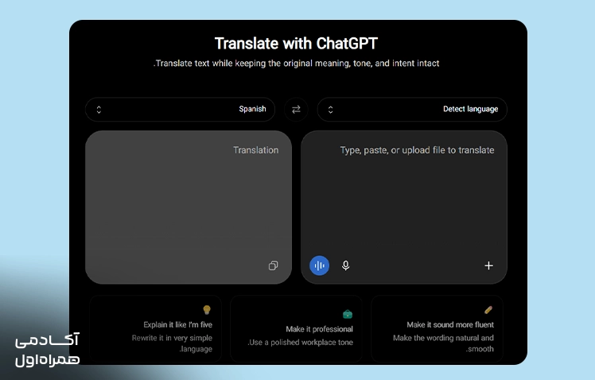Click the Translate with ChatGPT heading
The height and width of the screenshot is (380, 595).
pos(296,43)
